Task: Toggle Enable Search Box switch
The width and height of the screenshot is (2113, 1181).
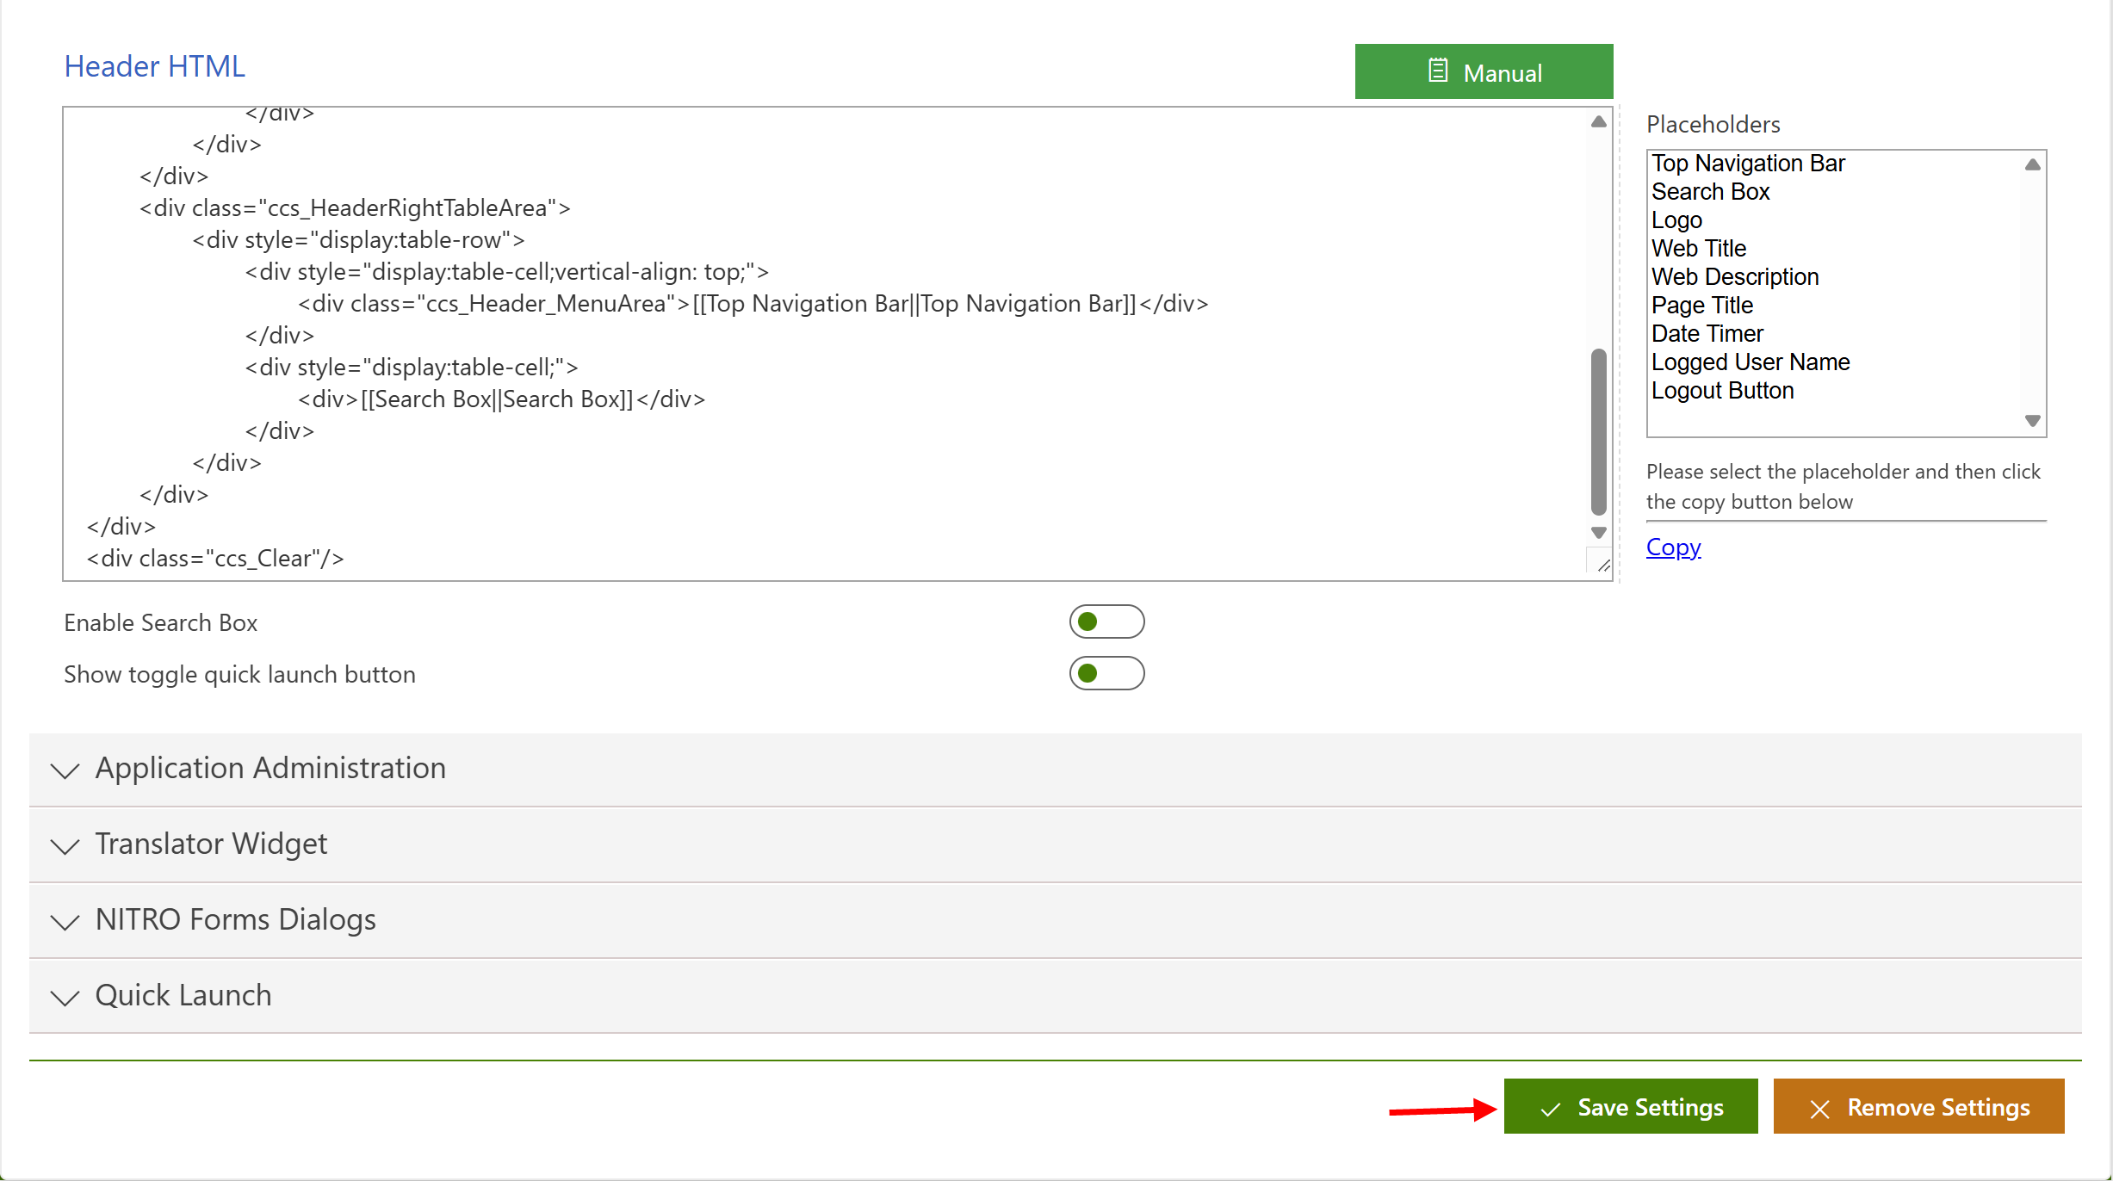Action: (1106, 621)
